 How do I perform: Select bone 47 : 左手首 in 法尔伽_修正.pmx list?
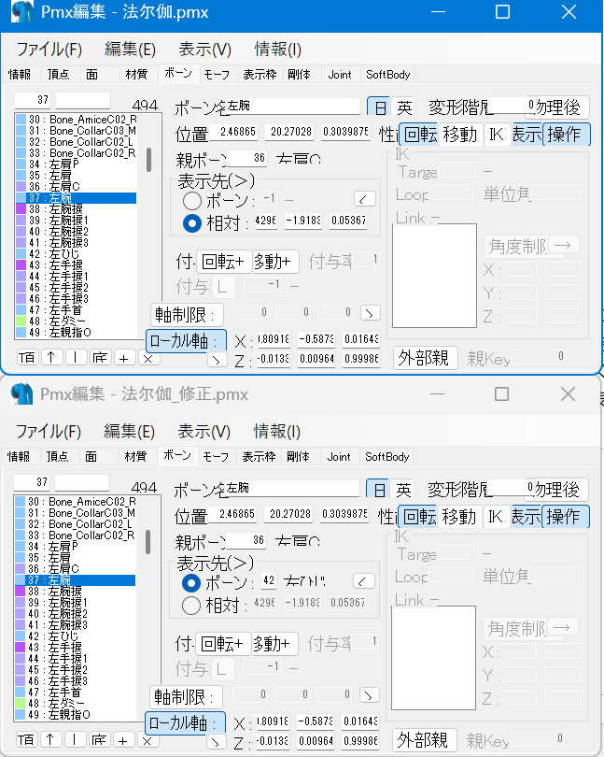click(75, 693)
